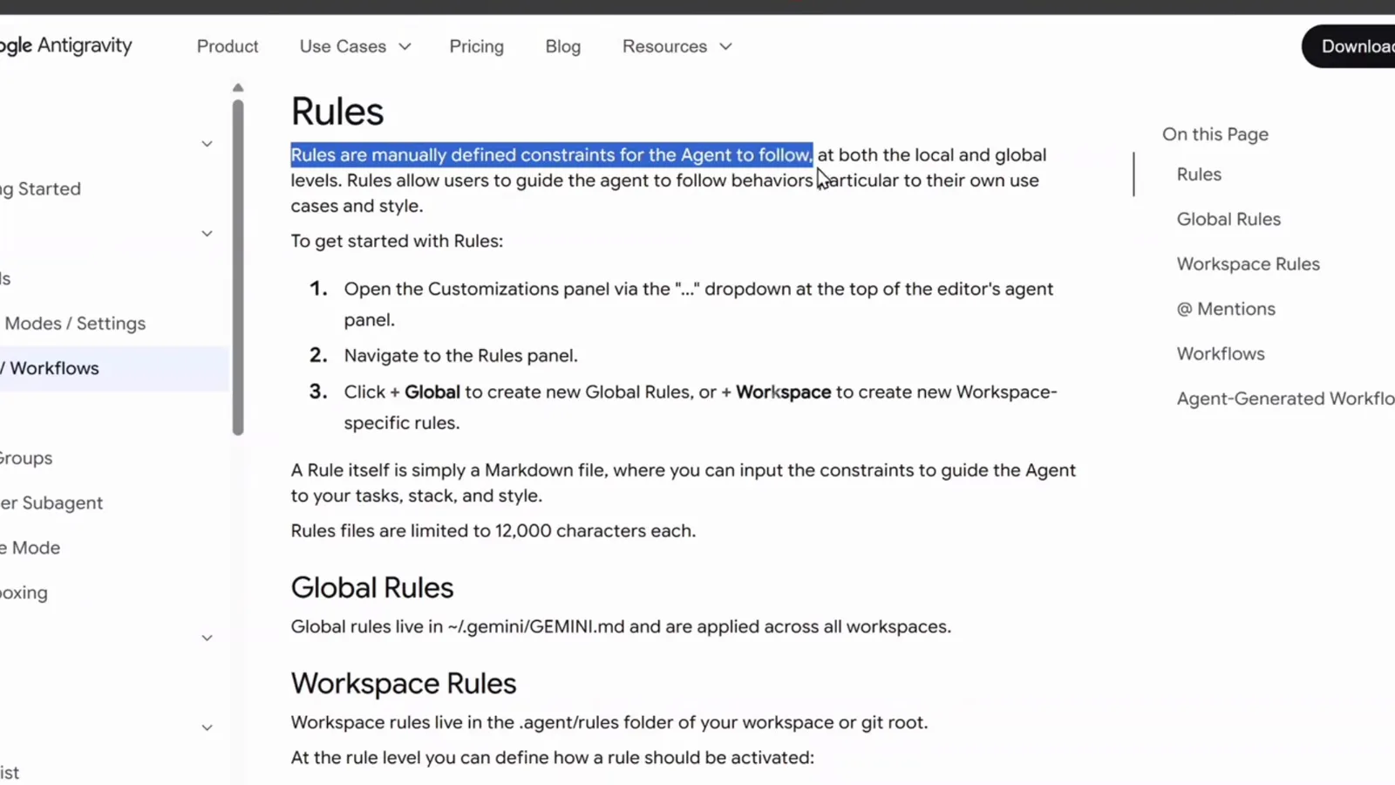Click the sidebar scrollbar thumb

[238, 267]
